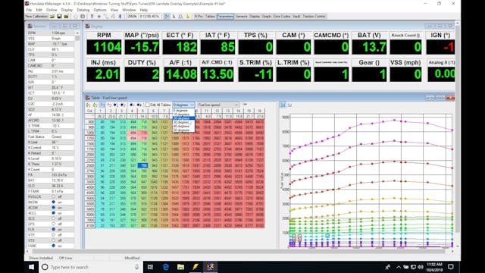Viewport: 485px width, 273px height.
Task: Open the Fuel low speed table dropdown
Action: 218,105
